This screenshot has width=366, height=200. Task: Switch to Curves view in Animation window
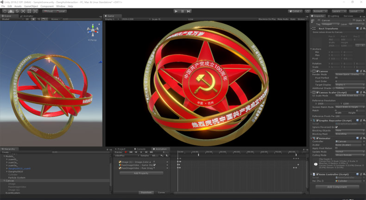pos(161,193)
